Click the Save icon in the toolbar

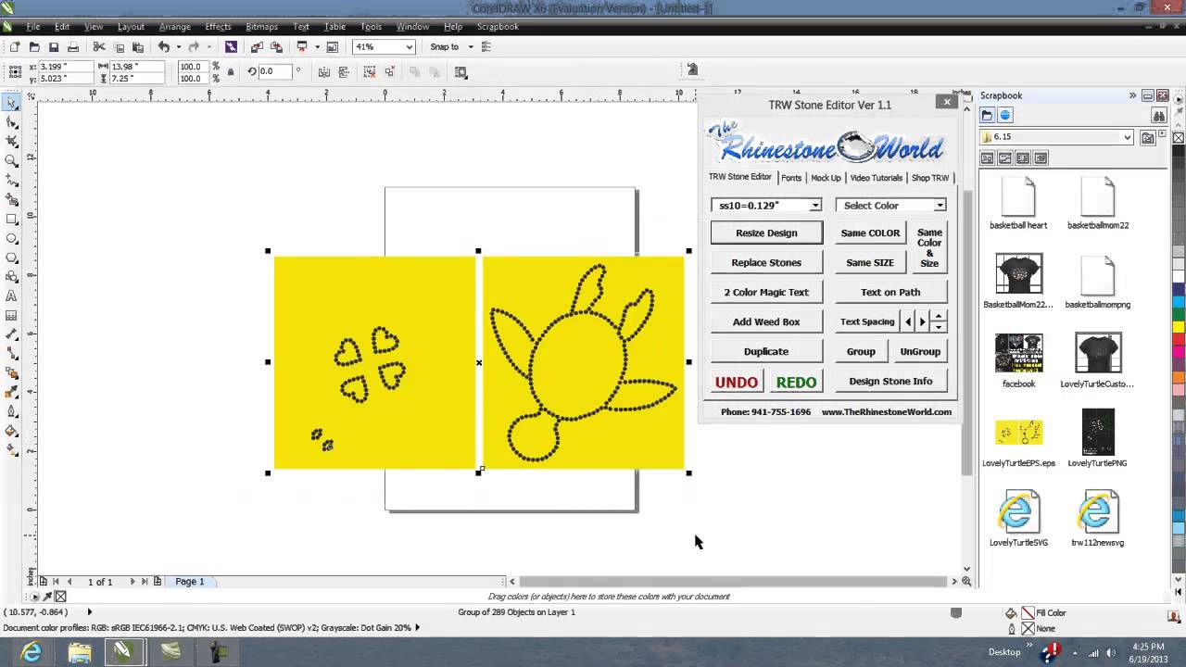[x=54, y=47]
